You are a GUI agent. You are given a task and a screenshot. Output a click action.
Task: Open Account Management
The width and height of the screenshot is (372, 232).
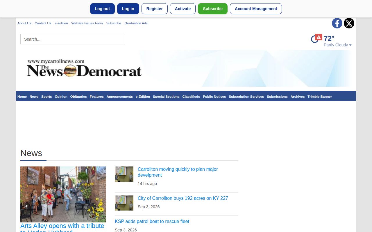256,9
